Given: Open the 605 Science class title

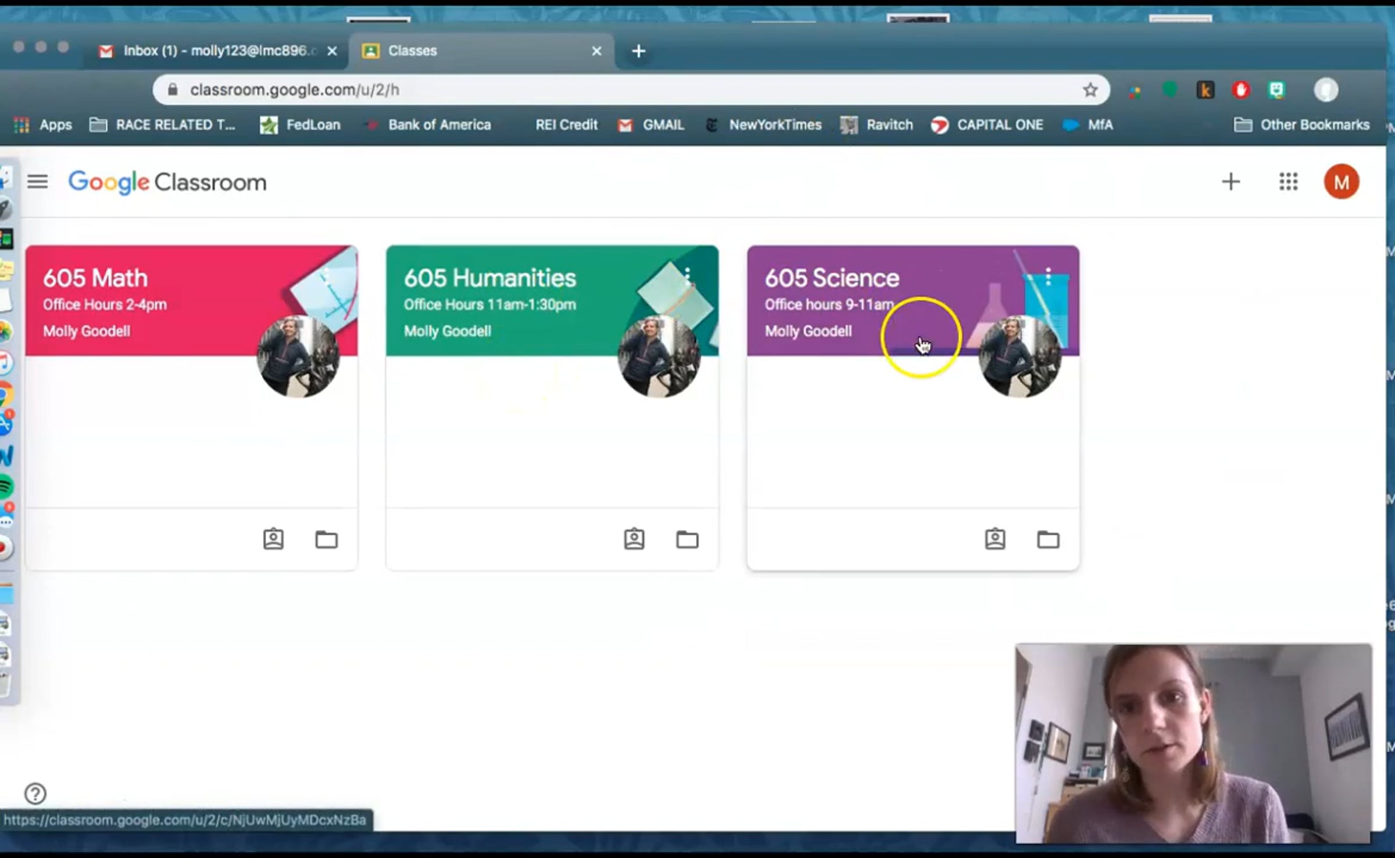Looking at the screenshot, I should point(832,278).
